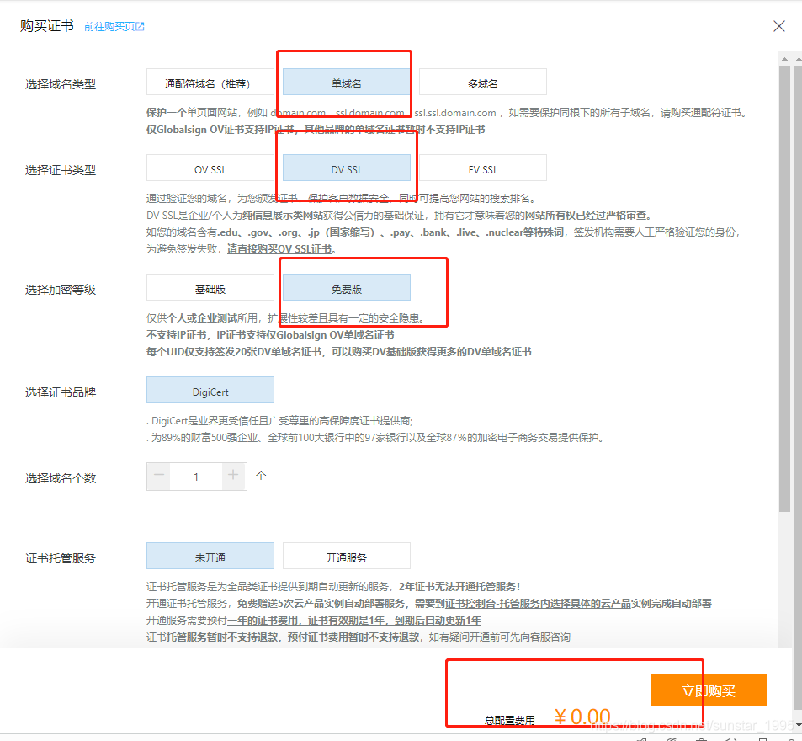The image size is (802, 741).
Task: Decrease domain count with minus button
Action: (159, 476)
